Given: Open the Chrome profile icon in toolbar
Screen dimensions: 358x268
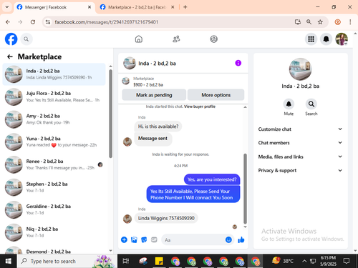Looking at the screenshot, I should pyautogui.click(x=337, y=22).
